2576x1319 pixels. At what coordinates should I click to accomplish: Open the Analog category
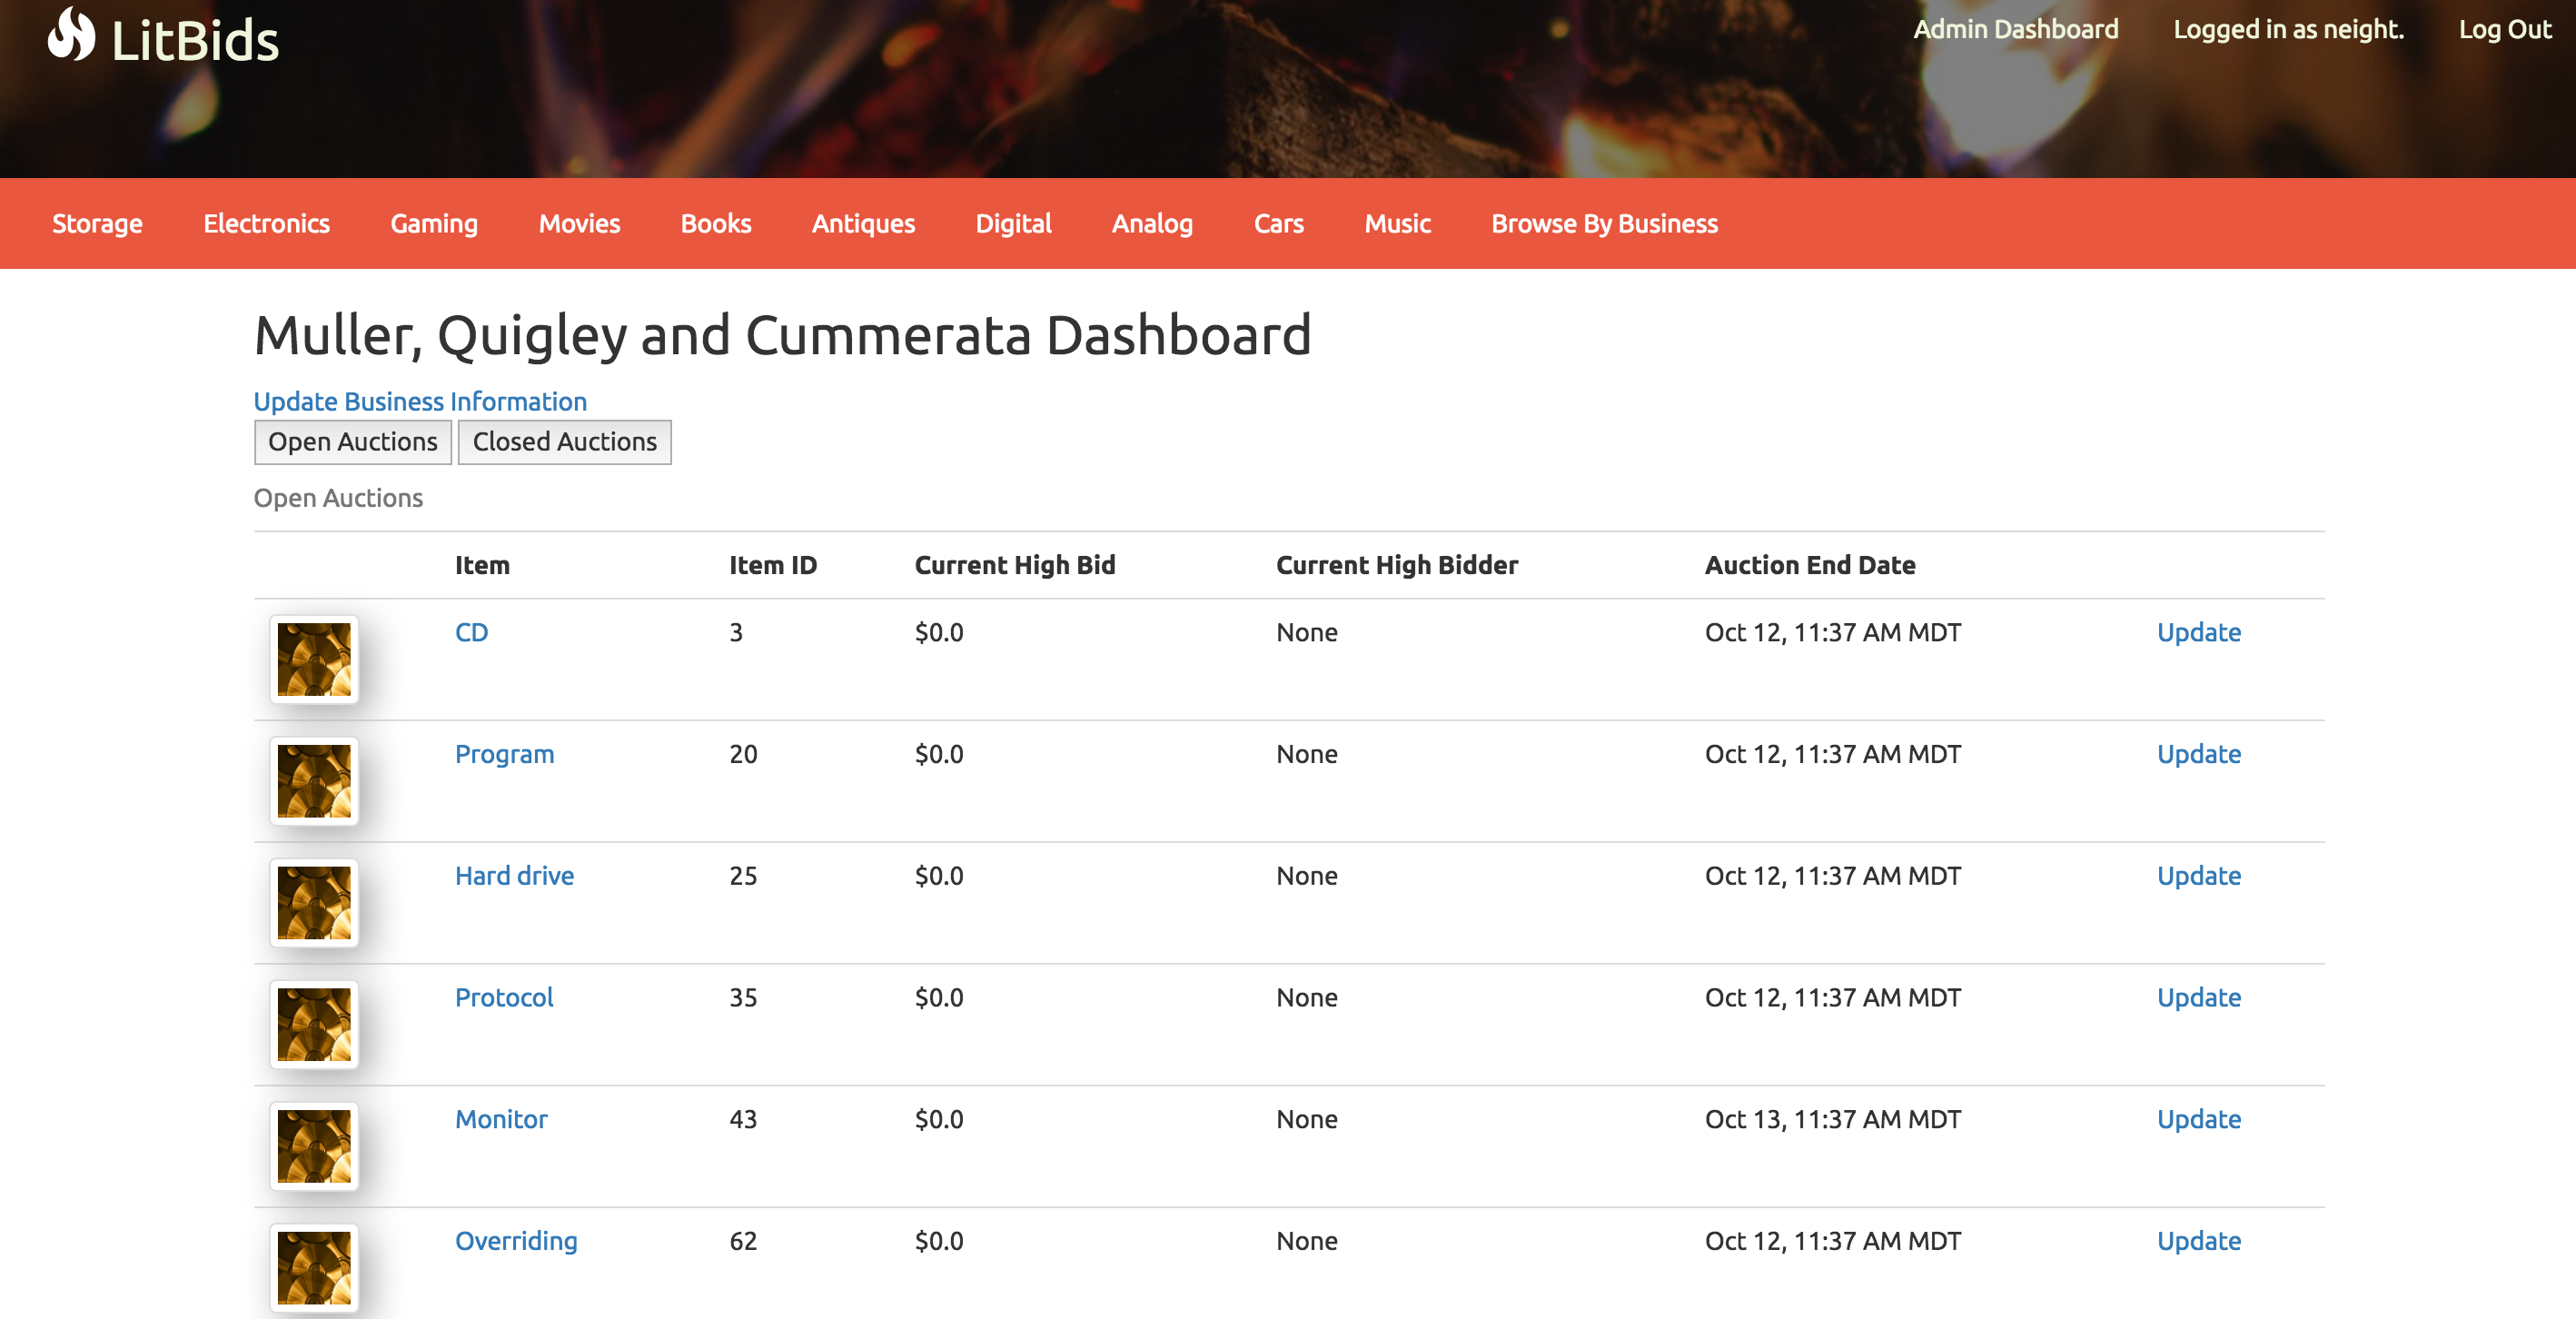1152,223
